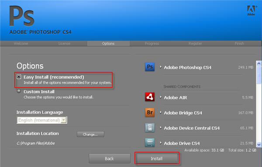The height and width of the screenshot is (167, 262).
Task: Click the Adobe Photoshop CS4 component icon
Action: point(150,67)
